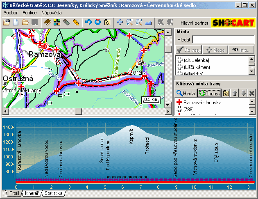Click the blue undo arrow icon
258x199 pixels.
click(88, 22)
